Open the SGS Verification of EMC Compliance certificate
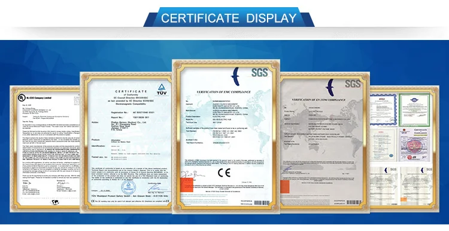The image size is (449, 231). (226, 137)
